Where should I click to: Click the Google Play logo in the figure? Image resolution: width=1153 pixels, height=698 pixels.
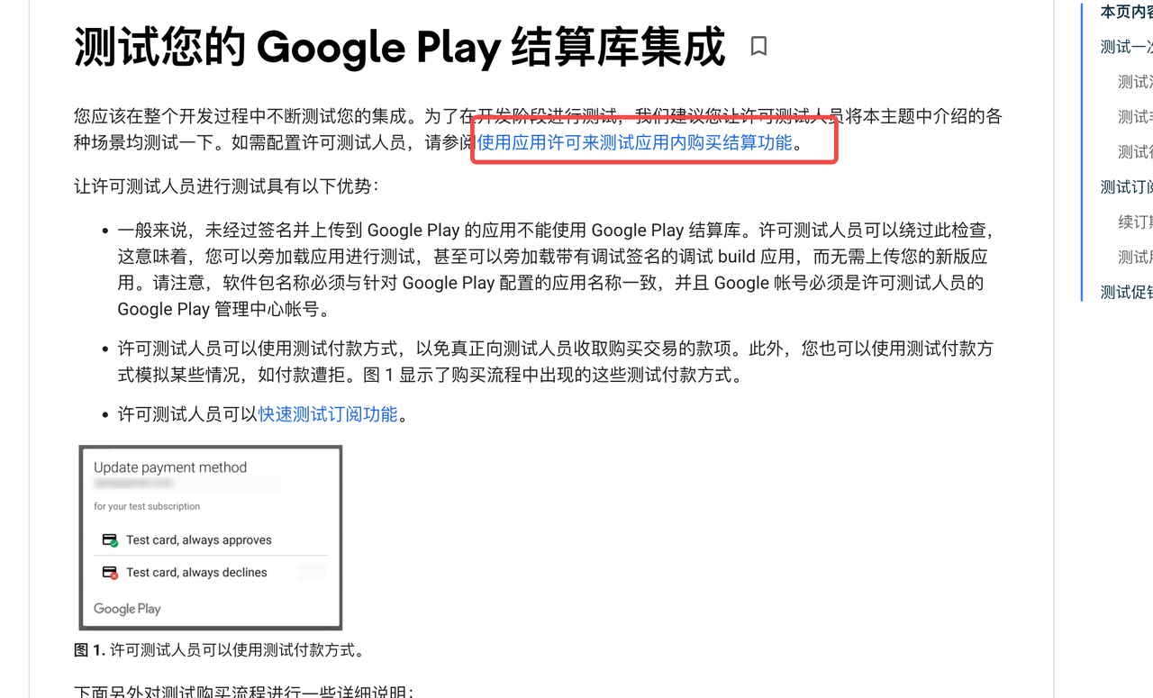click(127, 609)
